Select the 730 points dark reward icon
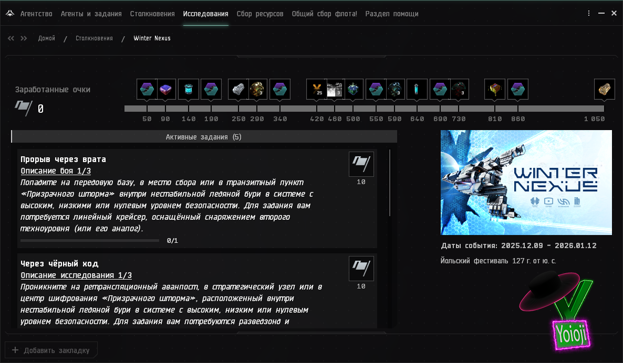Image resolution: width=623 pixels, height=363 pixels. (459, 89)
